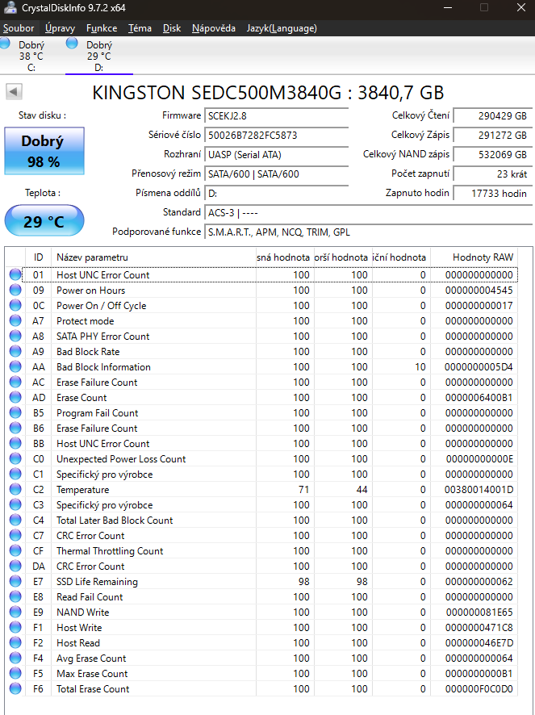The width and height of the screenshot is (535, 715).
Task: Select the C: disk tab at 38 °C
Action: click(x=31, y=56)
